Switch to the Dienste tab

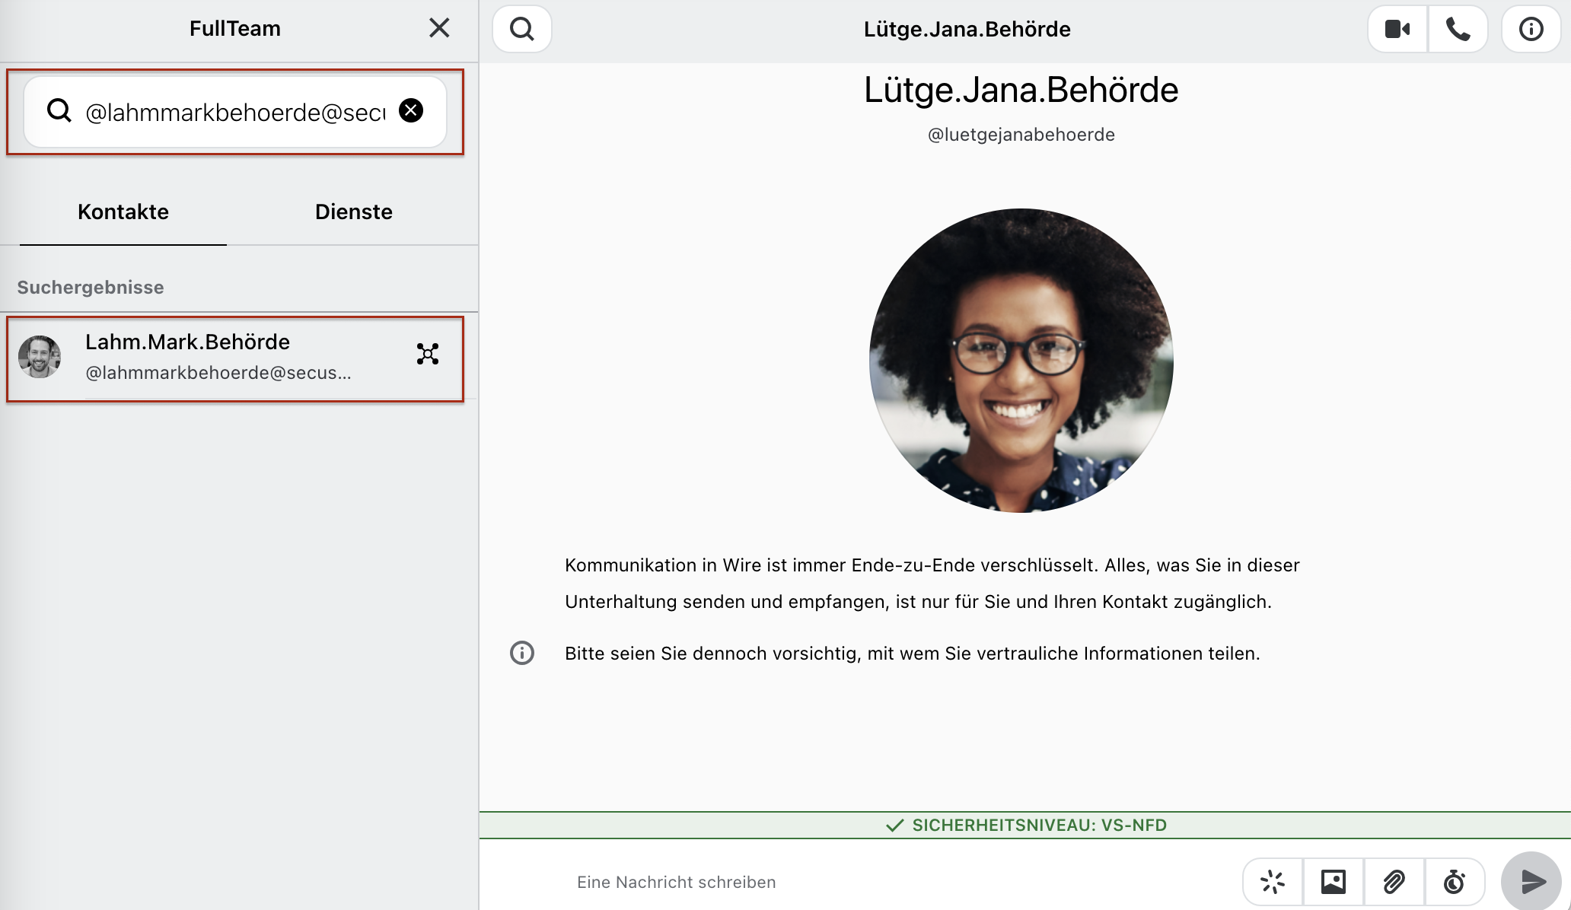click(354, 212)
